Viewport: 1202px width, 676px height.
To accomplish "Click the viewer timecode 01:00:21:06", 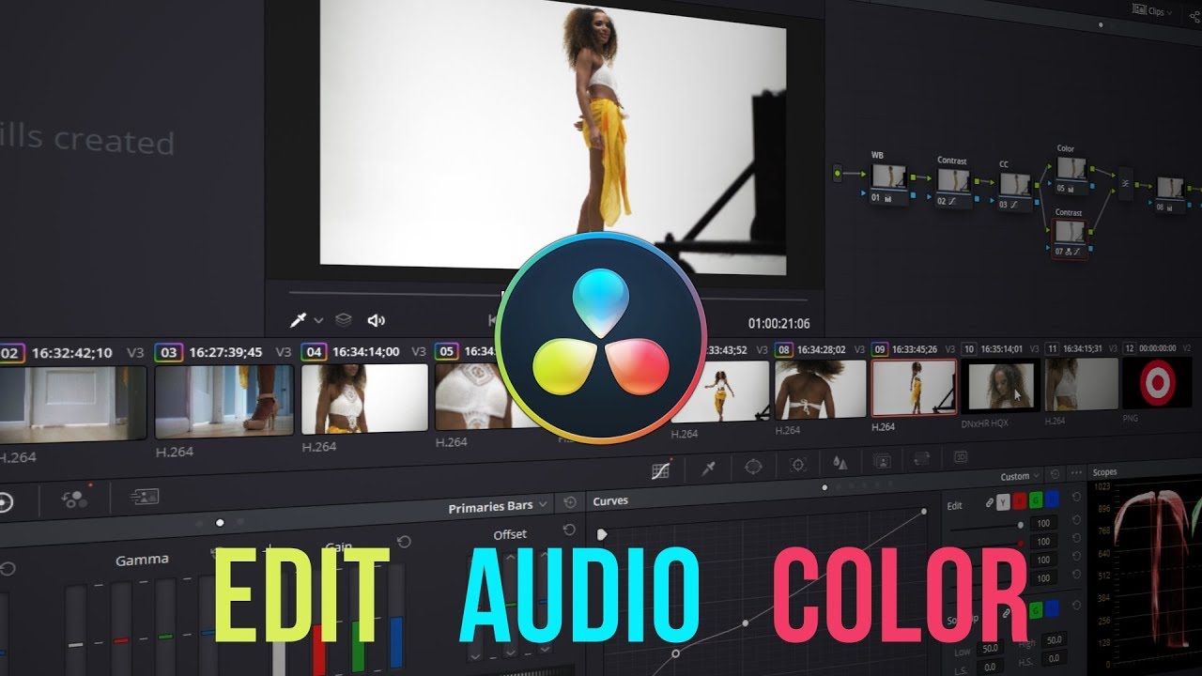I will pyautogui.click(x=778, y=323).
